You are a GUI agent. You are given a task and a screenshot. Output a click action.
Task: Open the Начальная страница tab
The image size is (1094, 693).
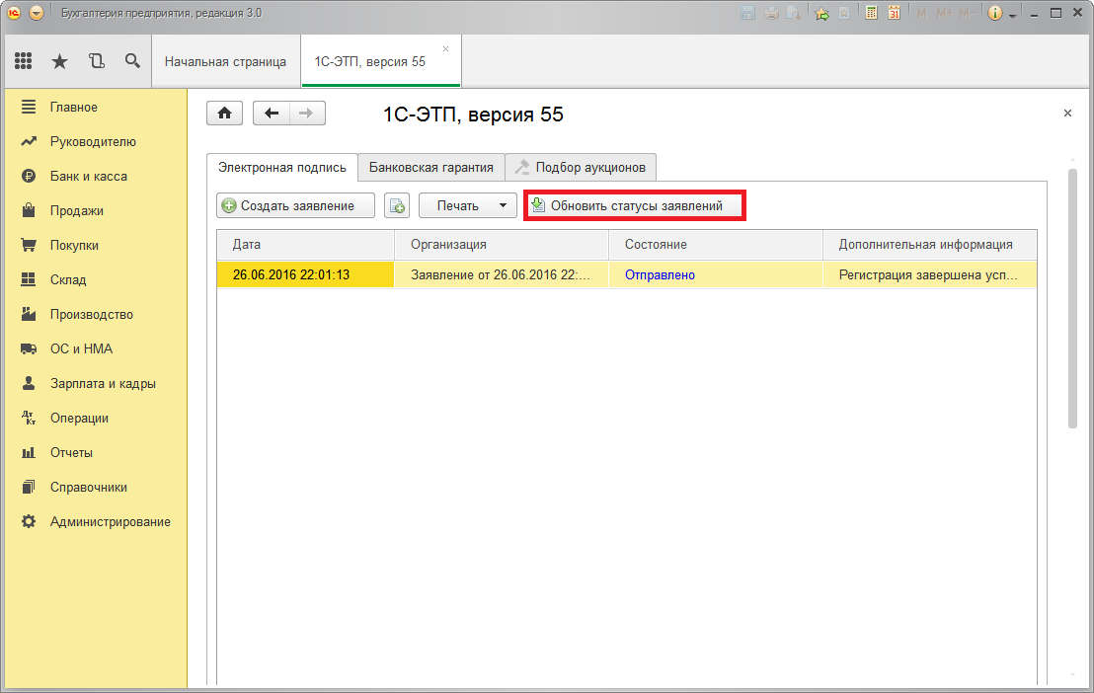click(x=225, y=61)
